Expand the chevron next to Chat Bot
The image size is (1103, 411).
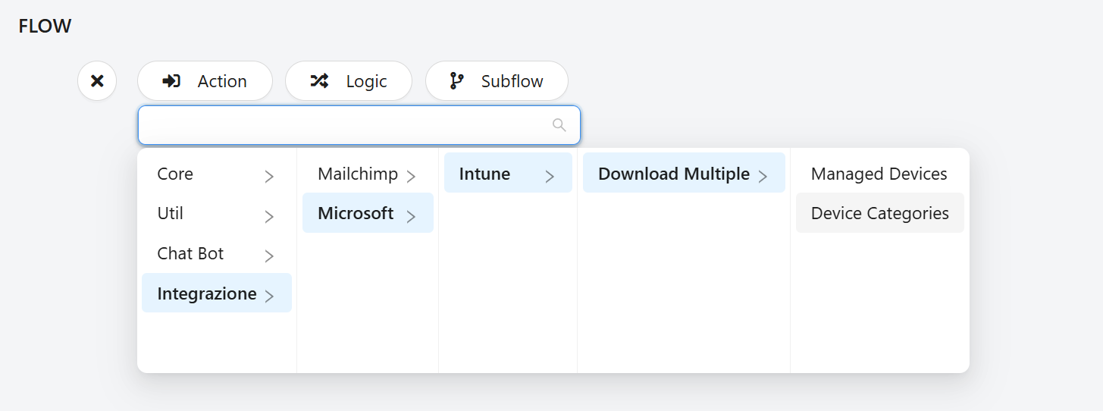[269, 256]
